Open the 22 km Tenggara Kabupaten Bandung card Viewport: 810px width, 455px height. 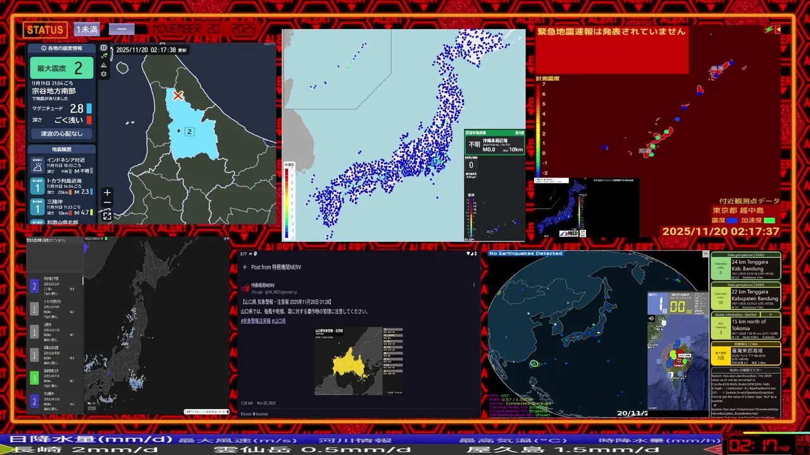(x=745, y=296)
